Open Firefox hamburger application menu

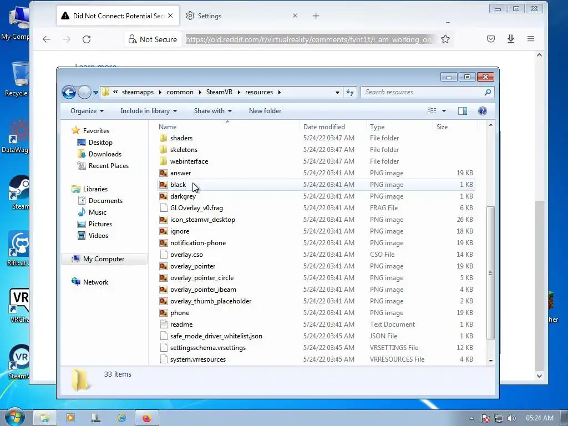(531, 39)
